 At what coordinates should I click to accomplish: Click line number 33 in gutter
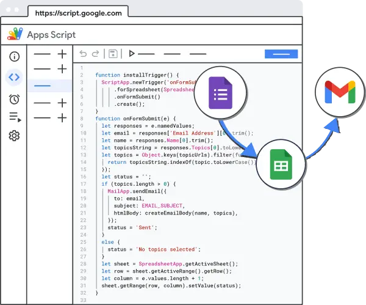tap(84, 300)
